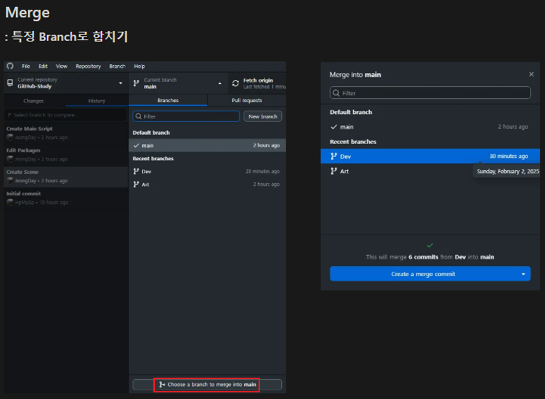Viewport: 545px width, 399px height.
Task: Click branch icon beside Art in merge dialog
Action: click(334, 171)
